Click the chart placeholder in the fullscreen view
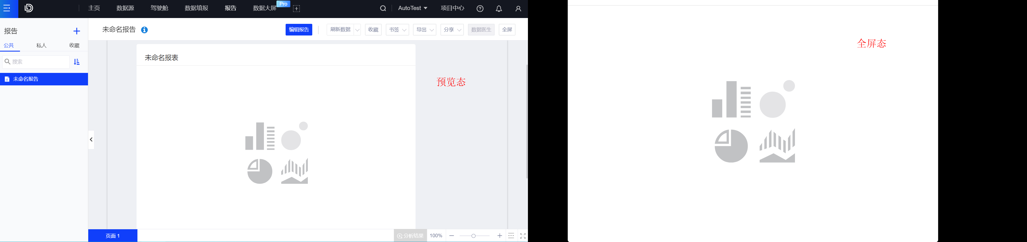 [x=754, y=121]
